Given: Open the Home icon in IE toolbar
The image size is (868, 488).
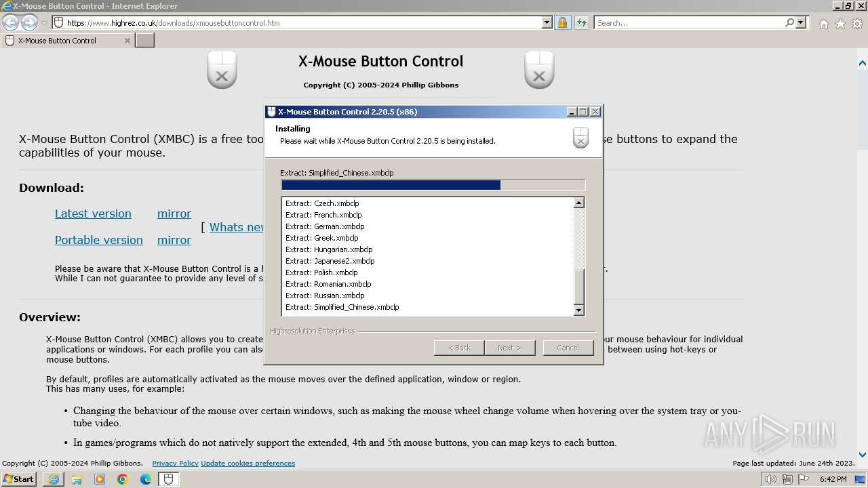Looking at the screenshot, I should point(823,24).
